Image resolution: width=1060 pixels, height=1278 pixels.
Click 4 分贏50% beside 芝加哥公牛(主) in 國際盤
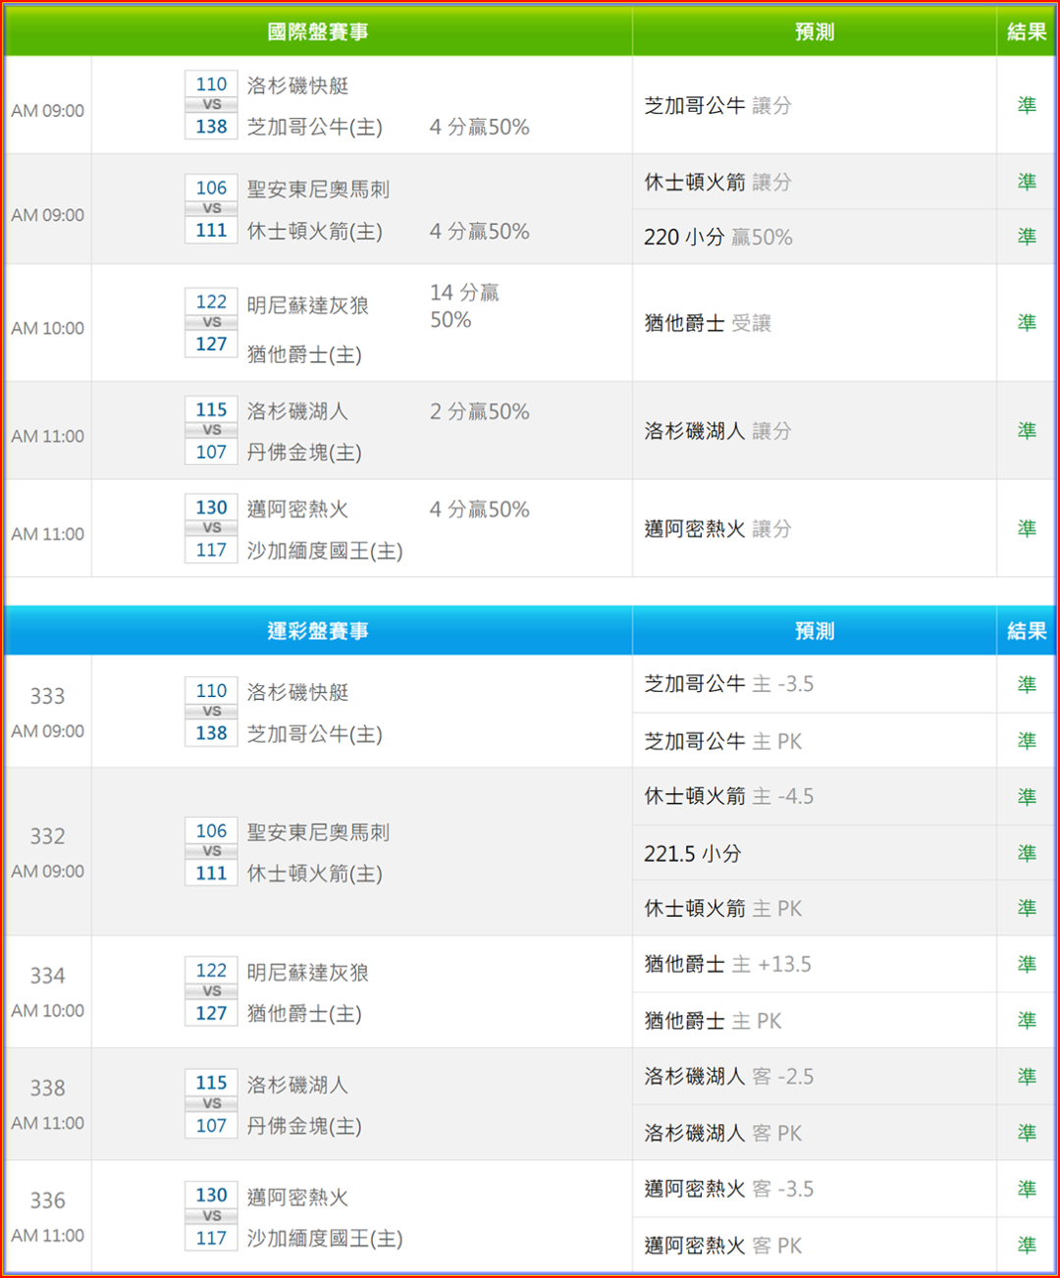coord(479,127)
